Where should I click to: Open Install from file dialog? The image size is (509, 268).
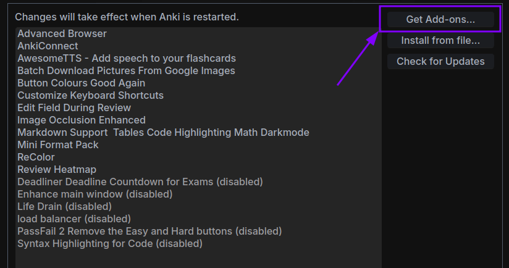(440, 41)
